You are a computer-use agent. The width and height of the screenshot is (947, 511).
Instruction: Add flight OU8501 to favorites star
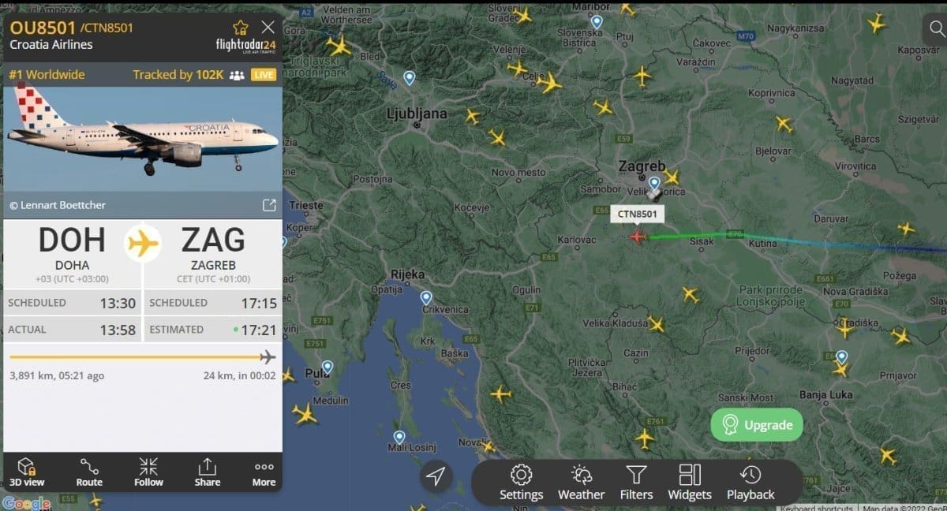[x=240, y=27]
